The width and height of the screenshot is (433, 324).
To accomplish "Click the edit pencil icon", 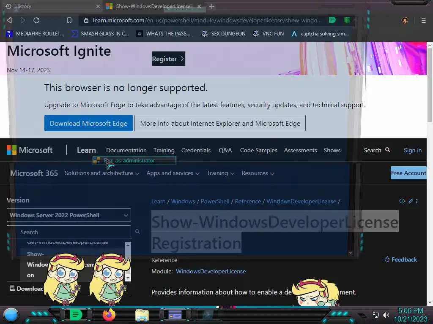I will click(411, 201).
